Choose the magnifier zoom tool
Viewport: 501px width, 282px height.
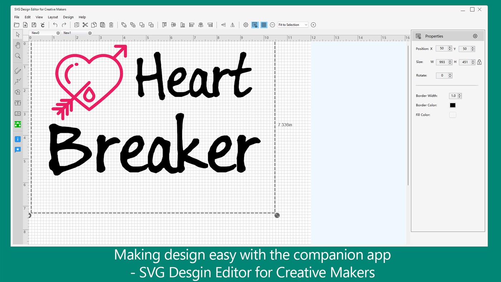coord(18,56)
